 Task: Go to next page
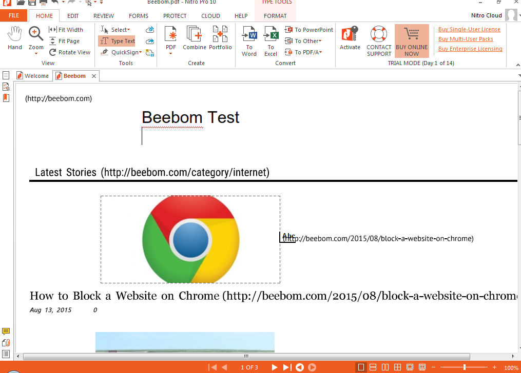pos(275,367)
